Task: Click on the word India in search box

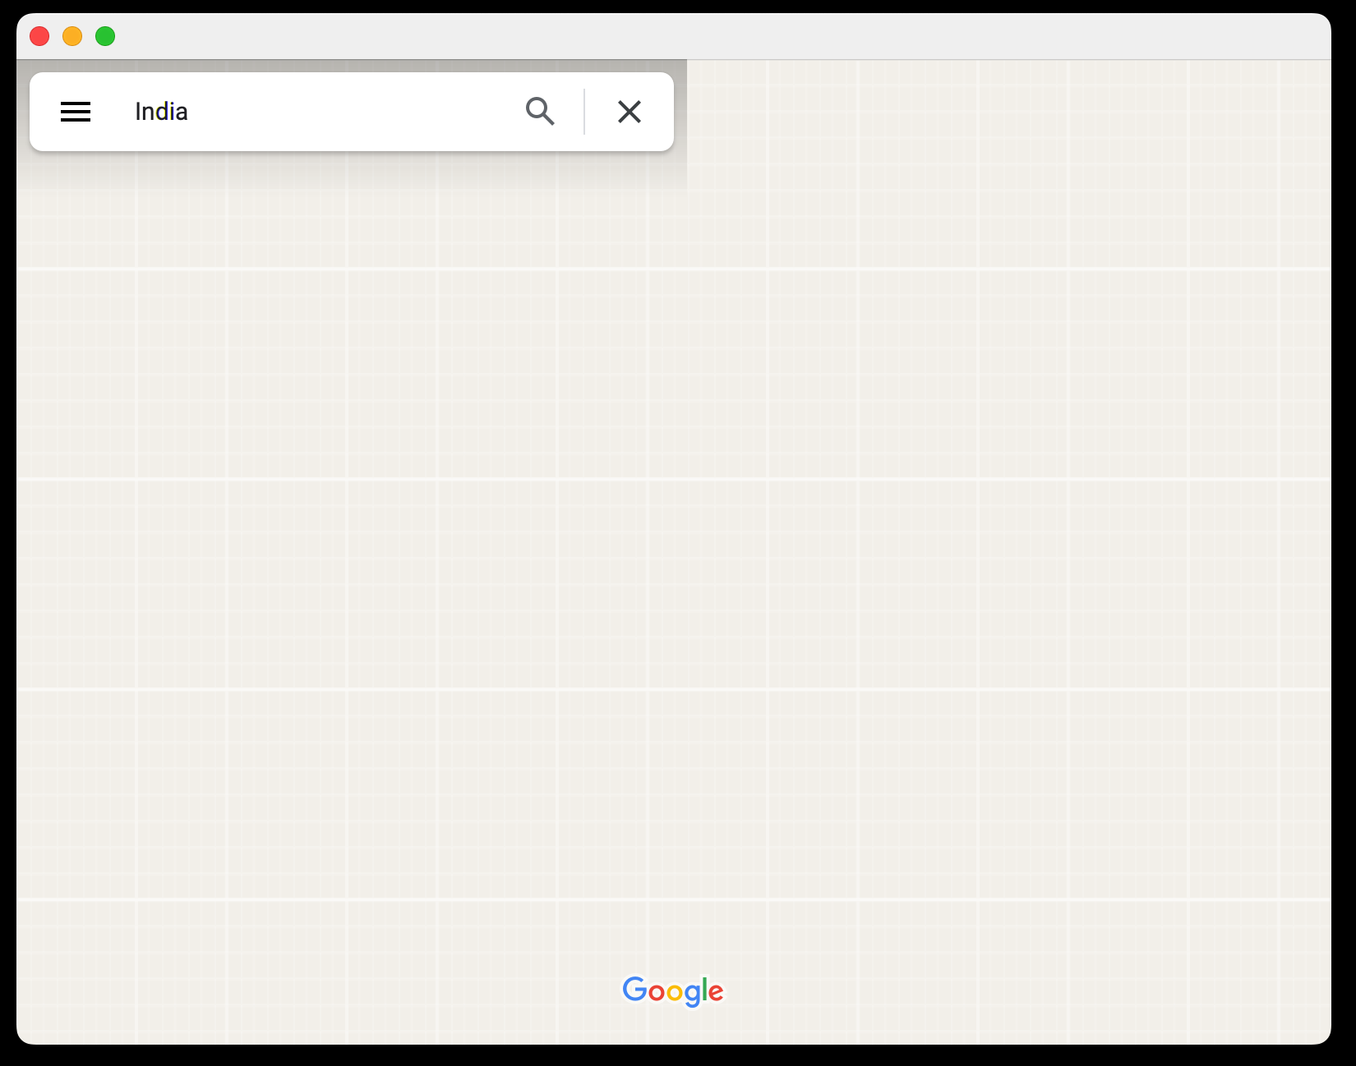Action: point(161,112)
